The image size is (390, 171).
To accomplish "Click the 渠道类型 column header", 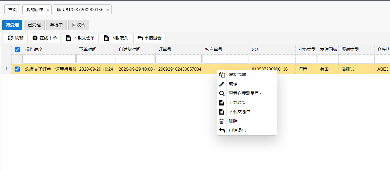I will [x=356, y=49].
